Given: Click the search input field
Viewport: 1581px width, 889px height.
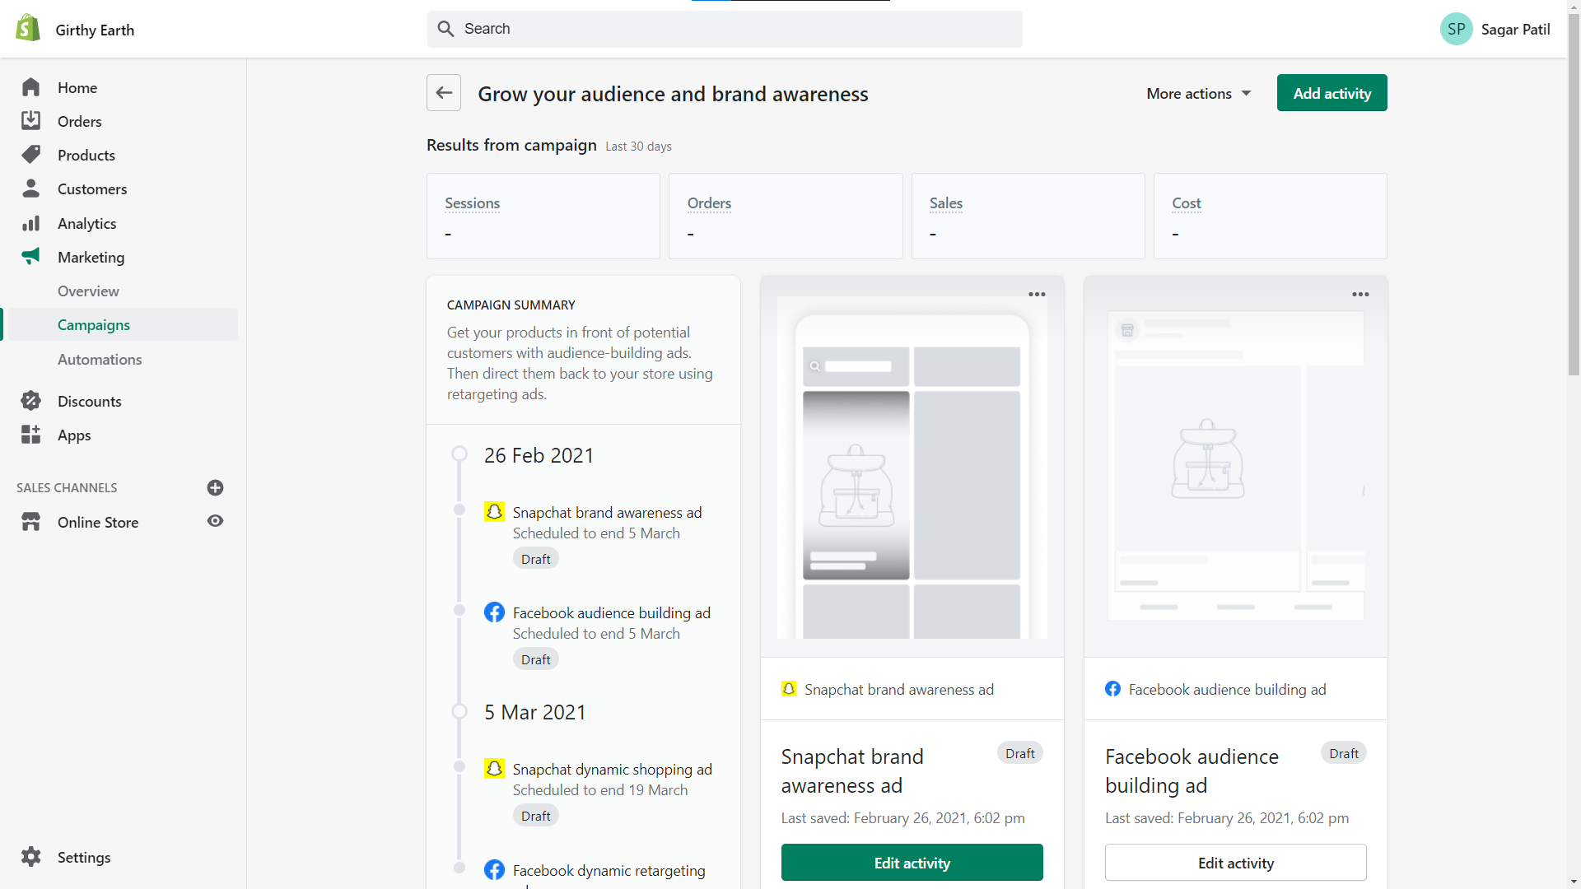Looking at the screenshot, I should (725, 29).
